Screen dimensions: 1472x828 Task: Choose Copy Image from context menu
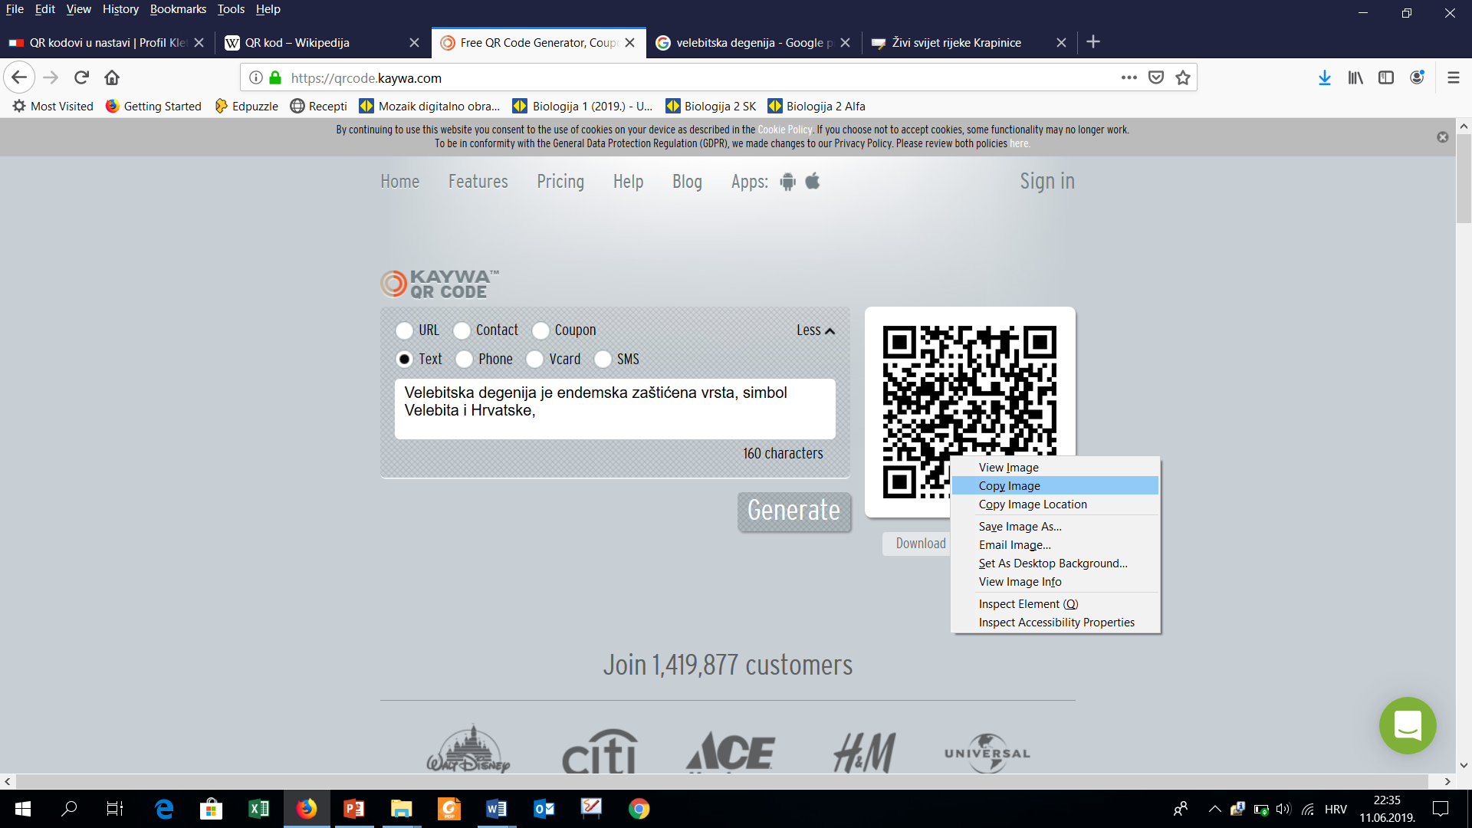pyautogui.click(x=1009, y=486)
